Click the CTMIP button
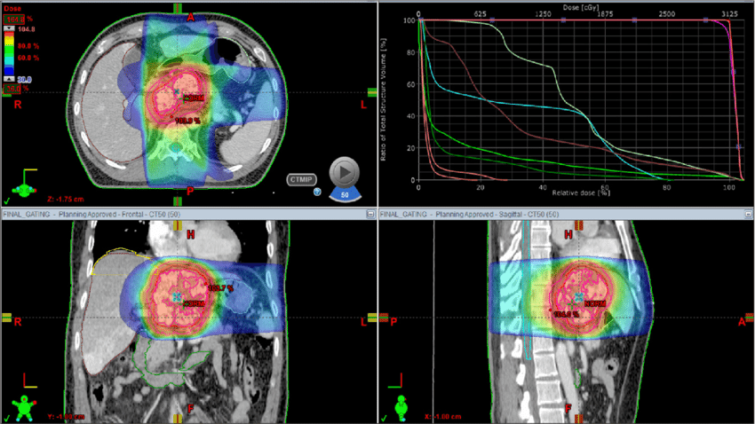Viewport: 755px width, 424px height. click(301, 179)
